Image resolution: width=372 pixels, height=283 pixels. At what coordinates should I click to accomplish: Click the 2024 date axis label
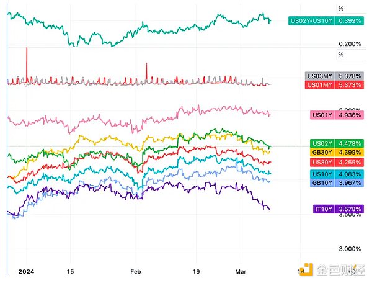pyautogui.click(x=25, y=271)
